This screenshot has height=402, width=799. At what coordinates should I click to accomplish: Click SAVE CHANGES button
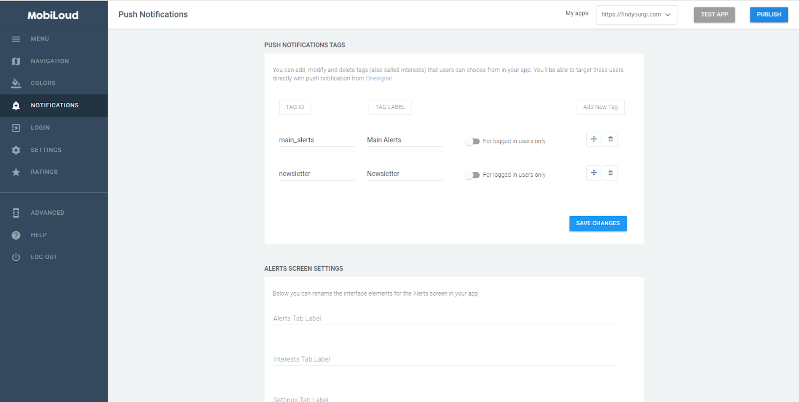pos(598,223)
